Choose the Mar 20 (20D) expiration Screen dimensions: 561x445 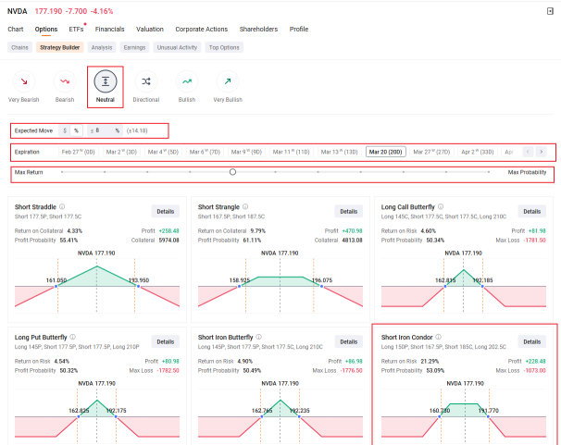coord(386,152)
